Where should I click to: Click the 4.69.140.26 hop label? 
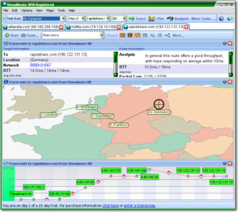[150, 177]
